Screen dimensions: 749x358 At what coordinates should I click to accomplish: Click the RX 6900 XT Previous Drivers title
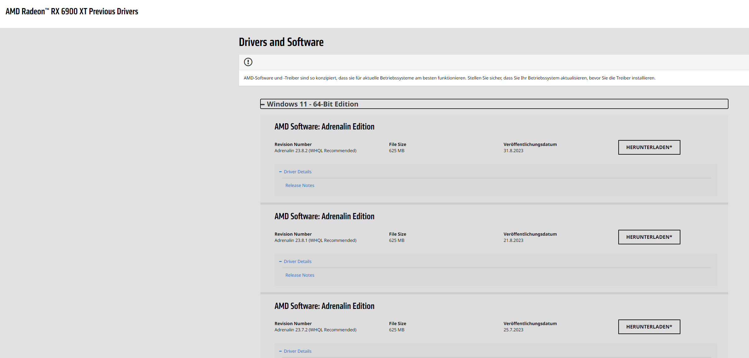pos(72,11)
